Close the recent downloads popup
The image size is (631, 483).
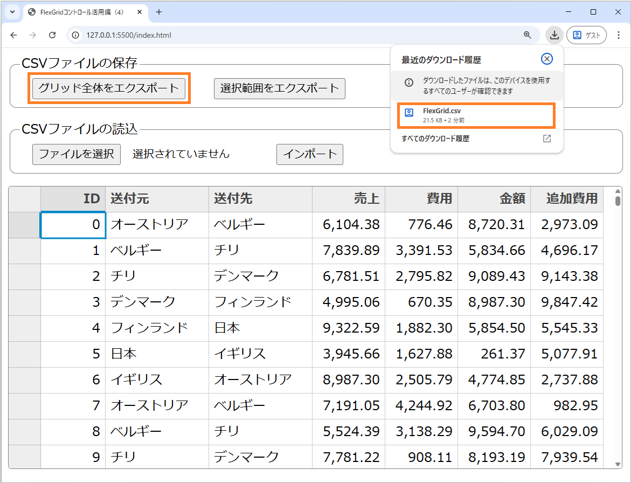tap(546, 59)
